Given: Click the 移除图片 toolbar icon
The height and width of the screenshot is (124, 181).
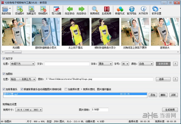Looking at the screenshot, I should 43,9.
